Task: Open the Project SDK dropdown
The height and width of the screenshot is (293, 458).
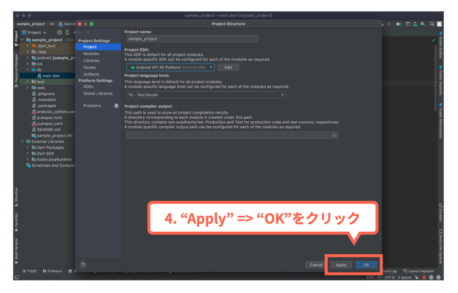Action: point(170,67)
